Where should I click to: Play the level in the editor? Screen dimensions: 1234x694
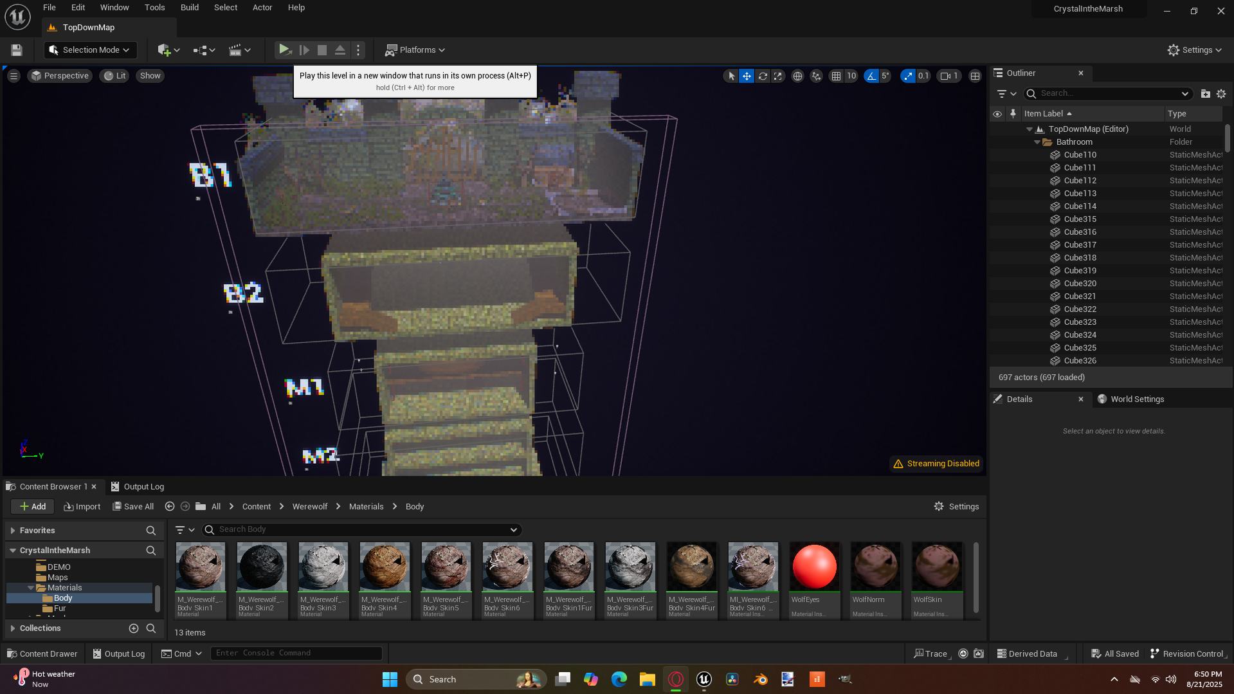(284, 50)
